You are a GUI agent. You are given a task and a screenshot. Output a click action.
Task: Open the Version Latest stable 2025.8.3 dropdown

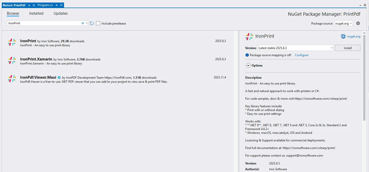(x=296, y=48)
